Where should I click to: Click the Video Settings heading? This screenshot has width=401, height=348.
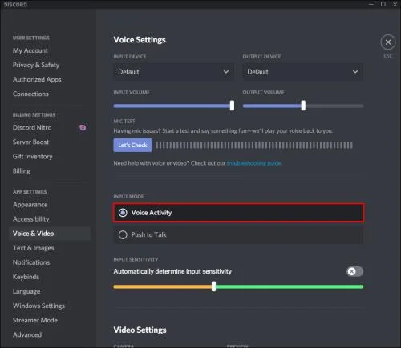click(140, 330)
